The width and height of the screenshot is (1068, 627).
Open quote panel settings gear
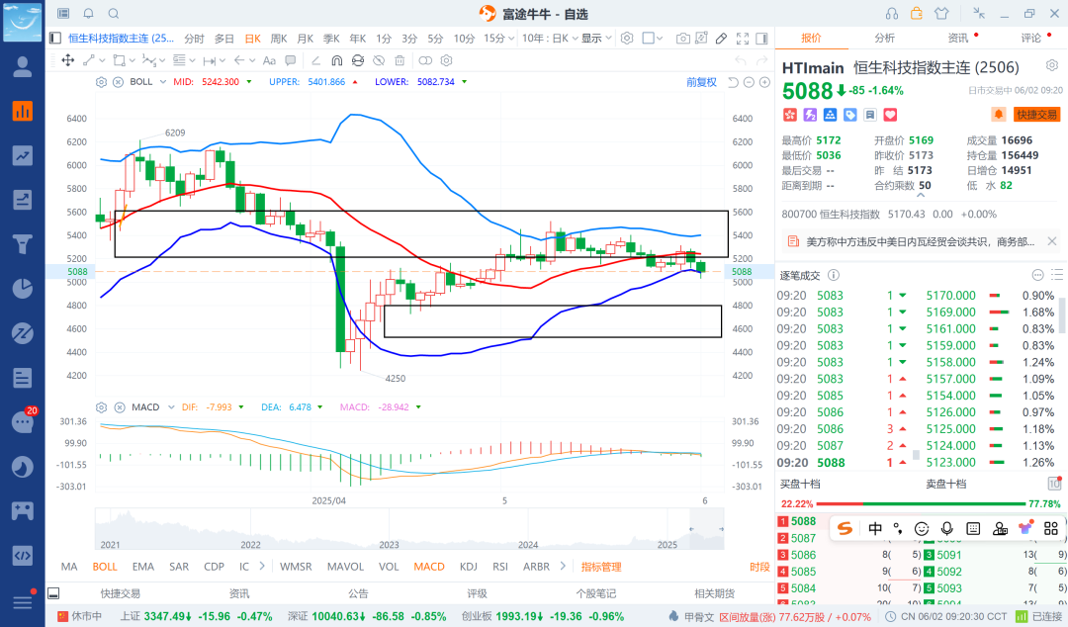1052,65
